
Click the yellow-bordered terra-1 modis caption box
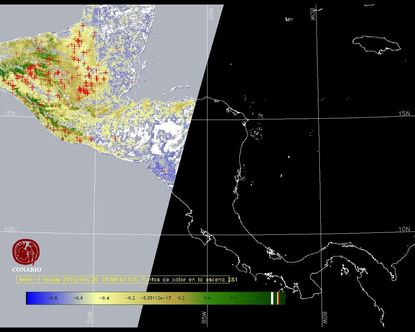pyautogui.click(x=123, y=279)
